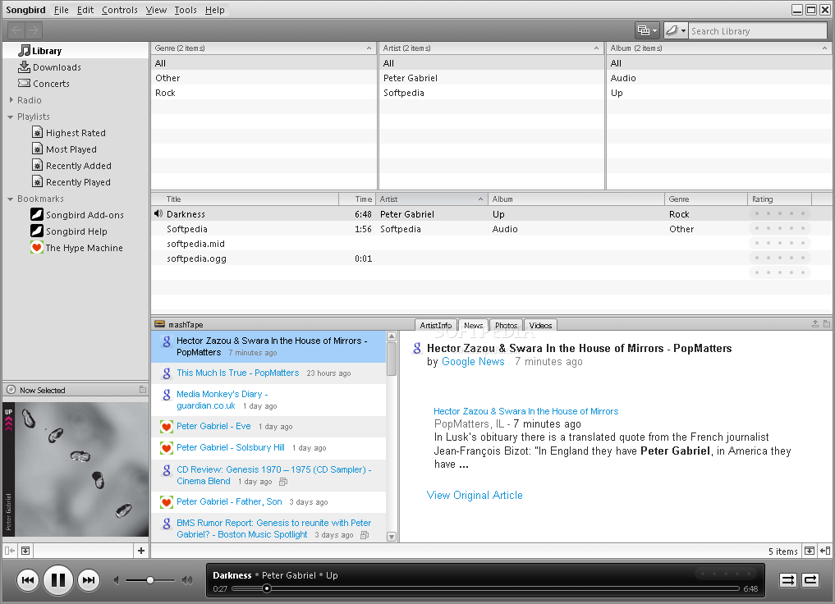Select Rock in Genre filter
Viewport: 835px width, 604px height.
coord(264,93)
